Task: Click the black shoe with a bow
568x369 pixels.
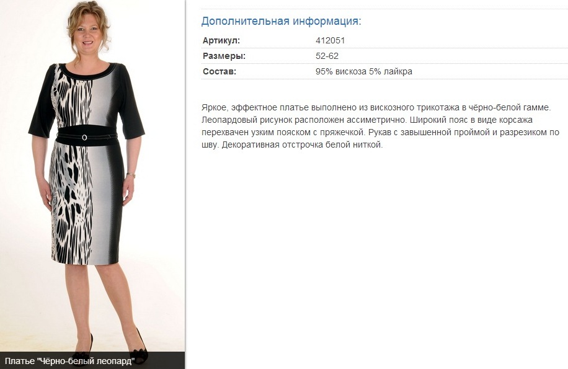Action: 138,348
